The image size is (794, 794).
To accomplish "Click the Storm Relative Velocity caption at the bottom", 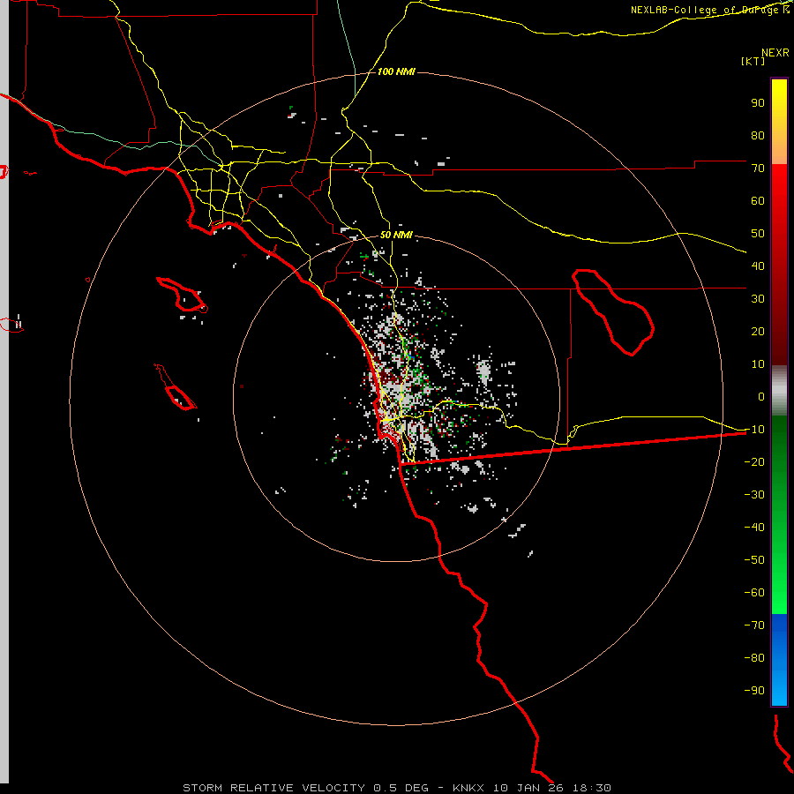I will point(397,788).
